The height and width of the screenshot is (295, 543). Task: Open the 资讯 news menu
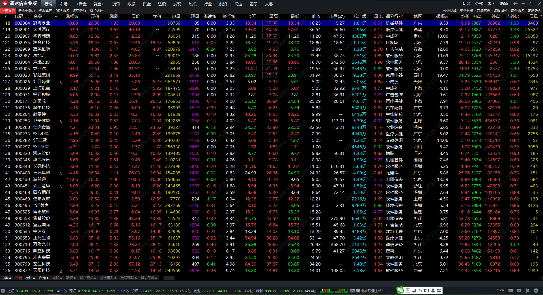[x=116, y=4]
